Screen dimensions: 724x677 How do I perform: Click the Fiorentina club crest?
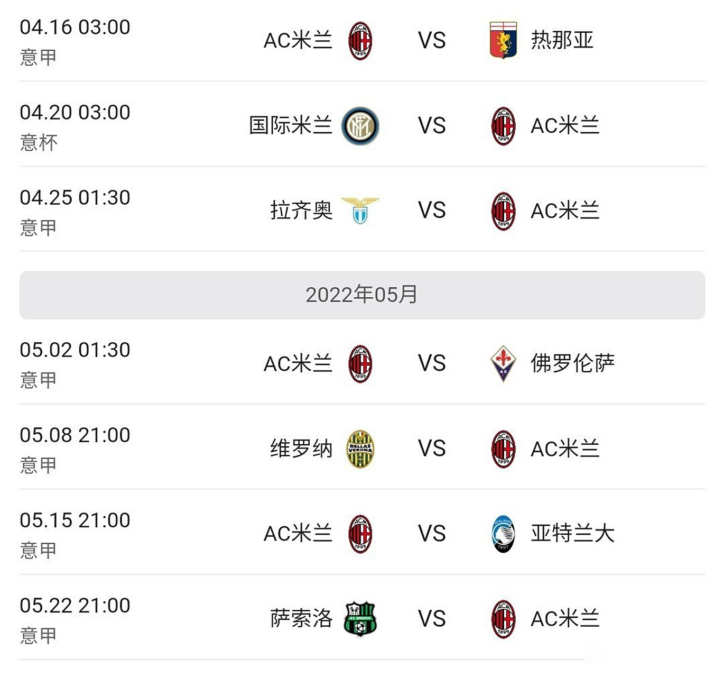[503, 363]
